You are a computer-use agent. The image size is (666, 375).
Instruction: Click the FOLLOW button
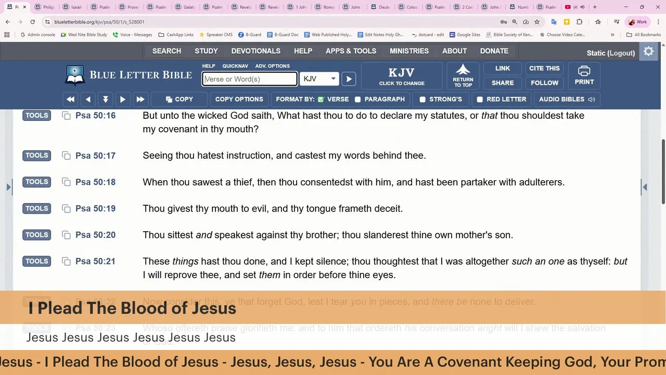click(544, 83)
